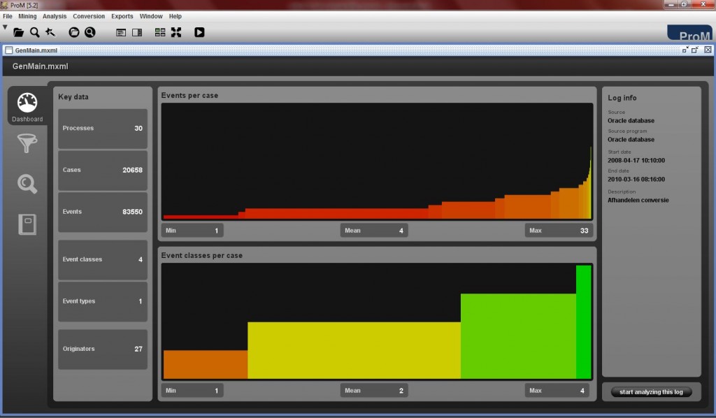This screenshot has height=418, width=716.
Task: Click the end date 2010-03-16 08:16:00
Action: 636,180
